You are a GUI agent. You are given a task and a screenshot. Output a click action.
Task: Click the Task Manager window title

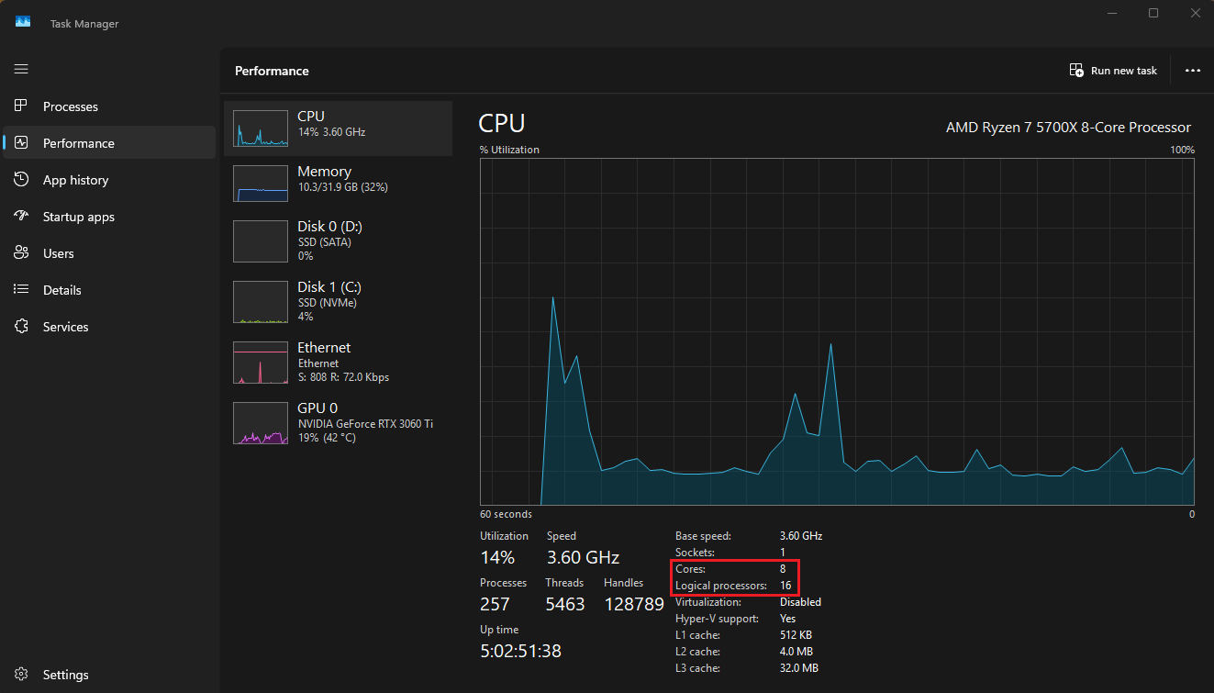(x=84, y=24)
